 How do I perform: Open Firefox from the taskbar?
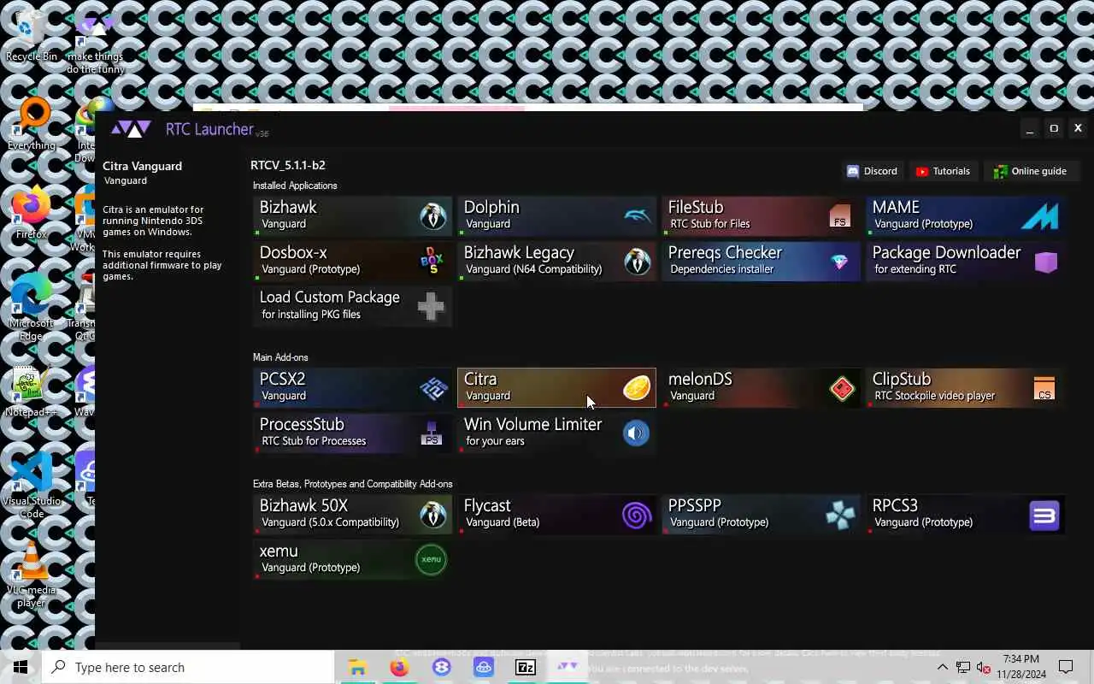click(399, 667)
